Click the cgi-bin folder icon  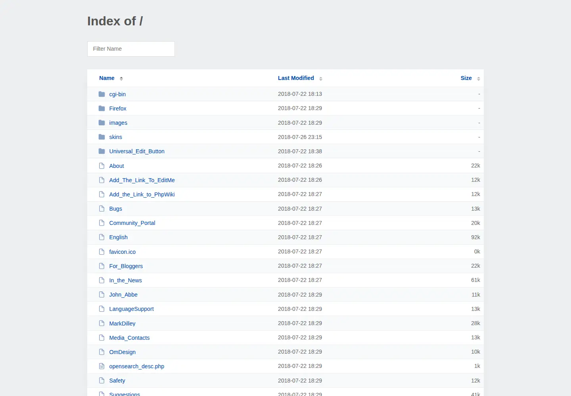point(102,94)
